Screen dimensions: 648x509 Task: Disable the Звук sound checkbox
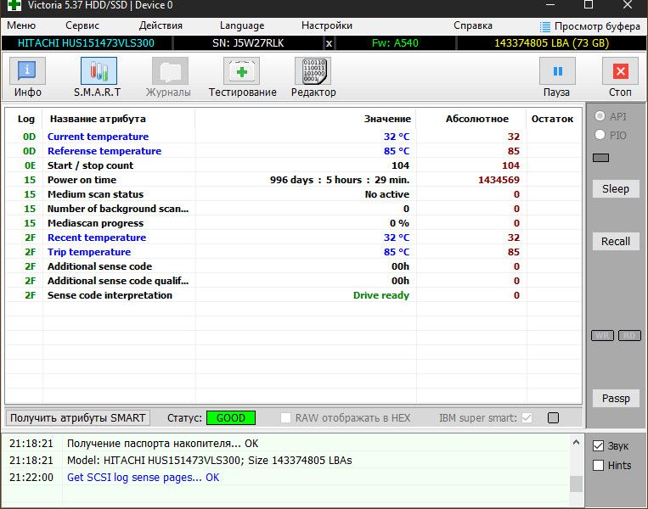[x=598, y=446]
